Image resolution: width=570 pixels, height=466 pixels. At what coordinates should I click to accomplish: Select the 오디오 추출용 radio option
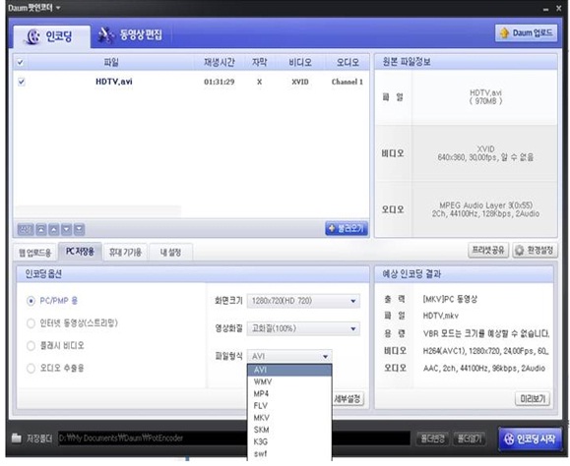point(31,369)
